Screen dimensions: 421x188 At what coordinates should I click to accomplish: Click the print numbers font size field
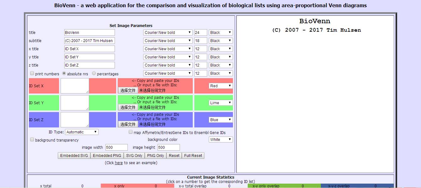[201, 73]
